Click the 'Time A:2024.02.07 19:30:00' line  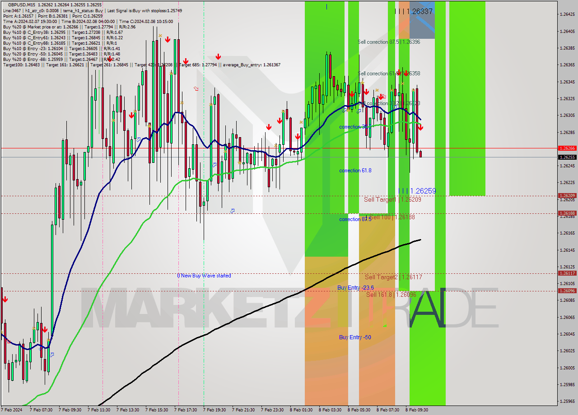30,21
